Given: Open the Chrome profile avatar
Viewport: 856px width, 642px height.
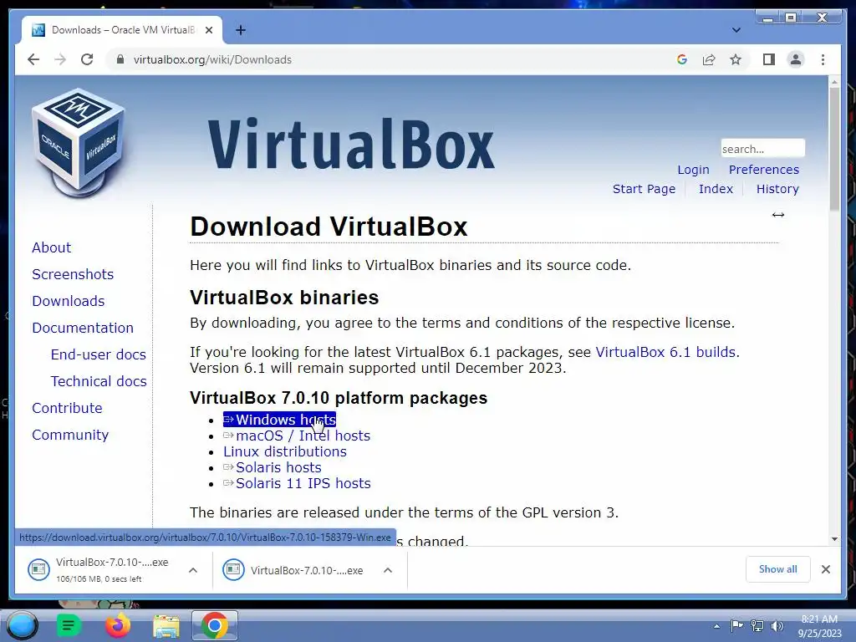Looking at the screenshot, I should [796, 59].
